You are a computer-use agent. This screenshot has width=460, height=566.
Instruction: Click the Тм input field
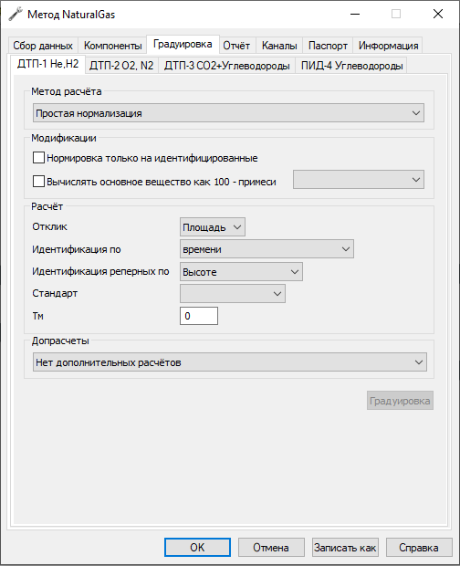click(x=199, y=316)
